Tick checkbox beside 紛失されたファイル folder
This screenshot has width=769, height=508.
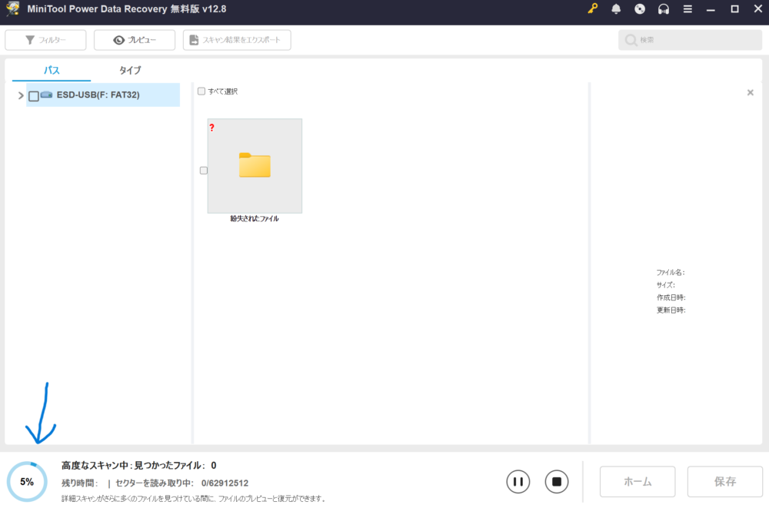click(204, 171)
